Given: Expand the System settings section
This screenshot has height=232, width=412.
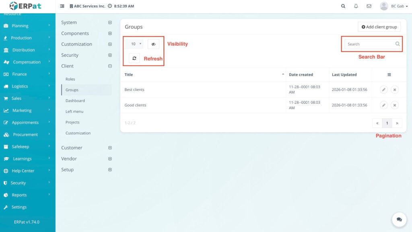Looking at the screenshot, I should pos(110,23).
